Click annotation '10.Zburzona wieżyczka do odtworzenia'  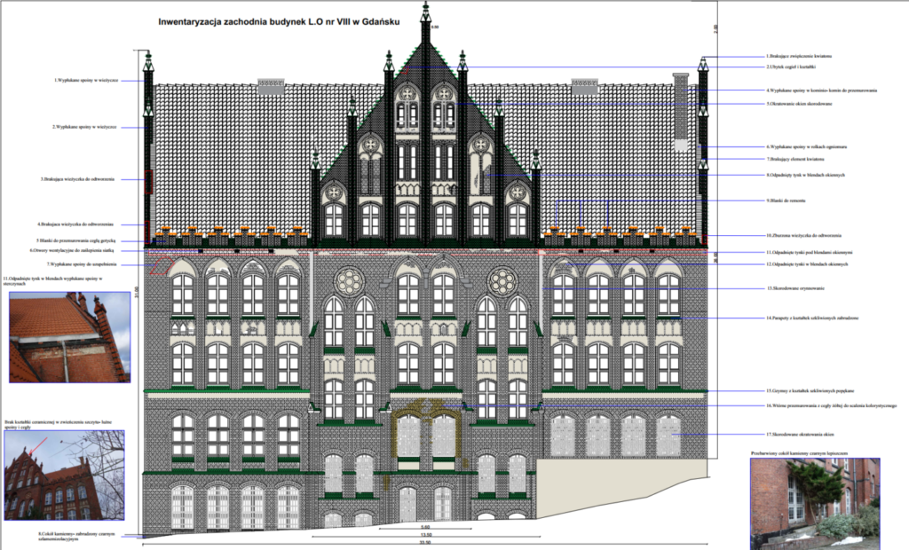click(803, 235)
